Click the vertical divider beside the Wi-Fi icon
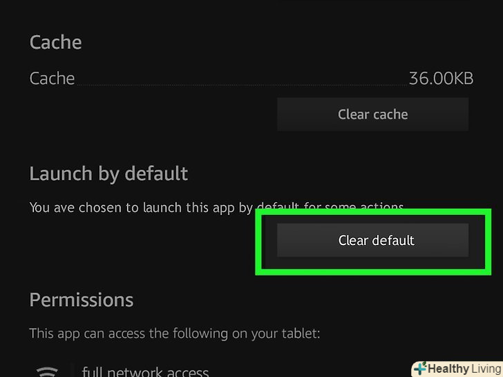This screenshot has width=503, height=377. pyautogui.click(x=71, y=370)
